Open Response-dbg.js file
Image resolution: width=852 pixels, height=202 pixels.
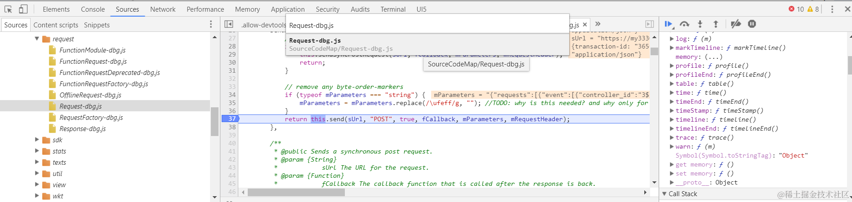82,129
